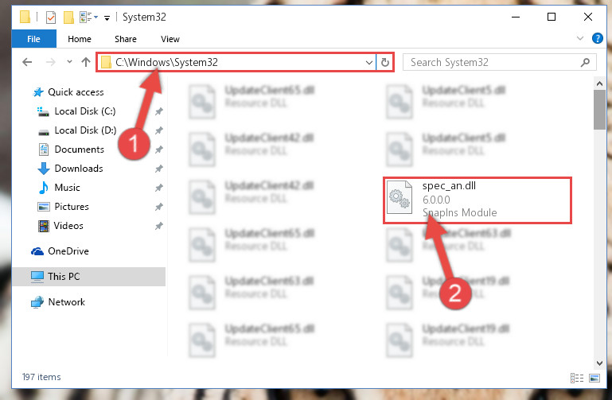Open the File menu
Viewport: 612px width, 400px height.
[x=33, y=39]
